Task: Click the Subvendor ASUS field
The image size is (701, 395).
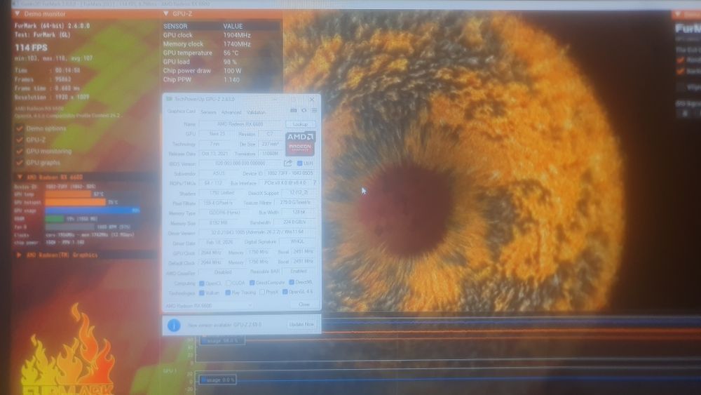Action: [x=219, y=173]
